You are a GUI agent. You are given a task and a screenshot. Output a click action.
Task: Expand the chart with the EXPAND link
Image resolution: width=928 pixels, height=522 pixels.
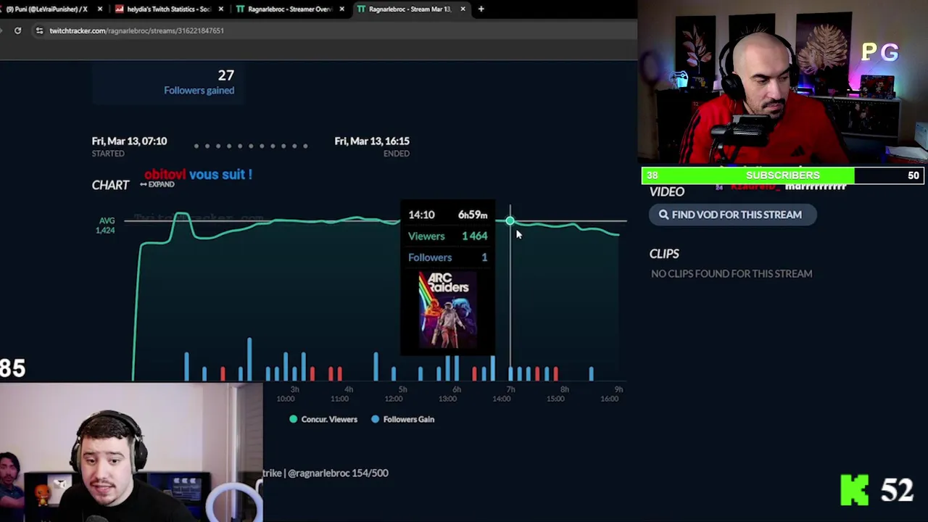point(157,184)
